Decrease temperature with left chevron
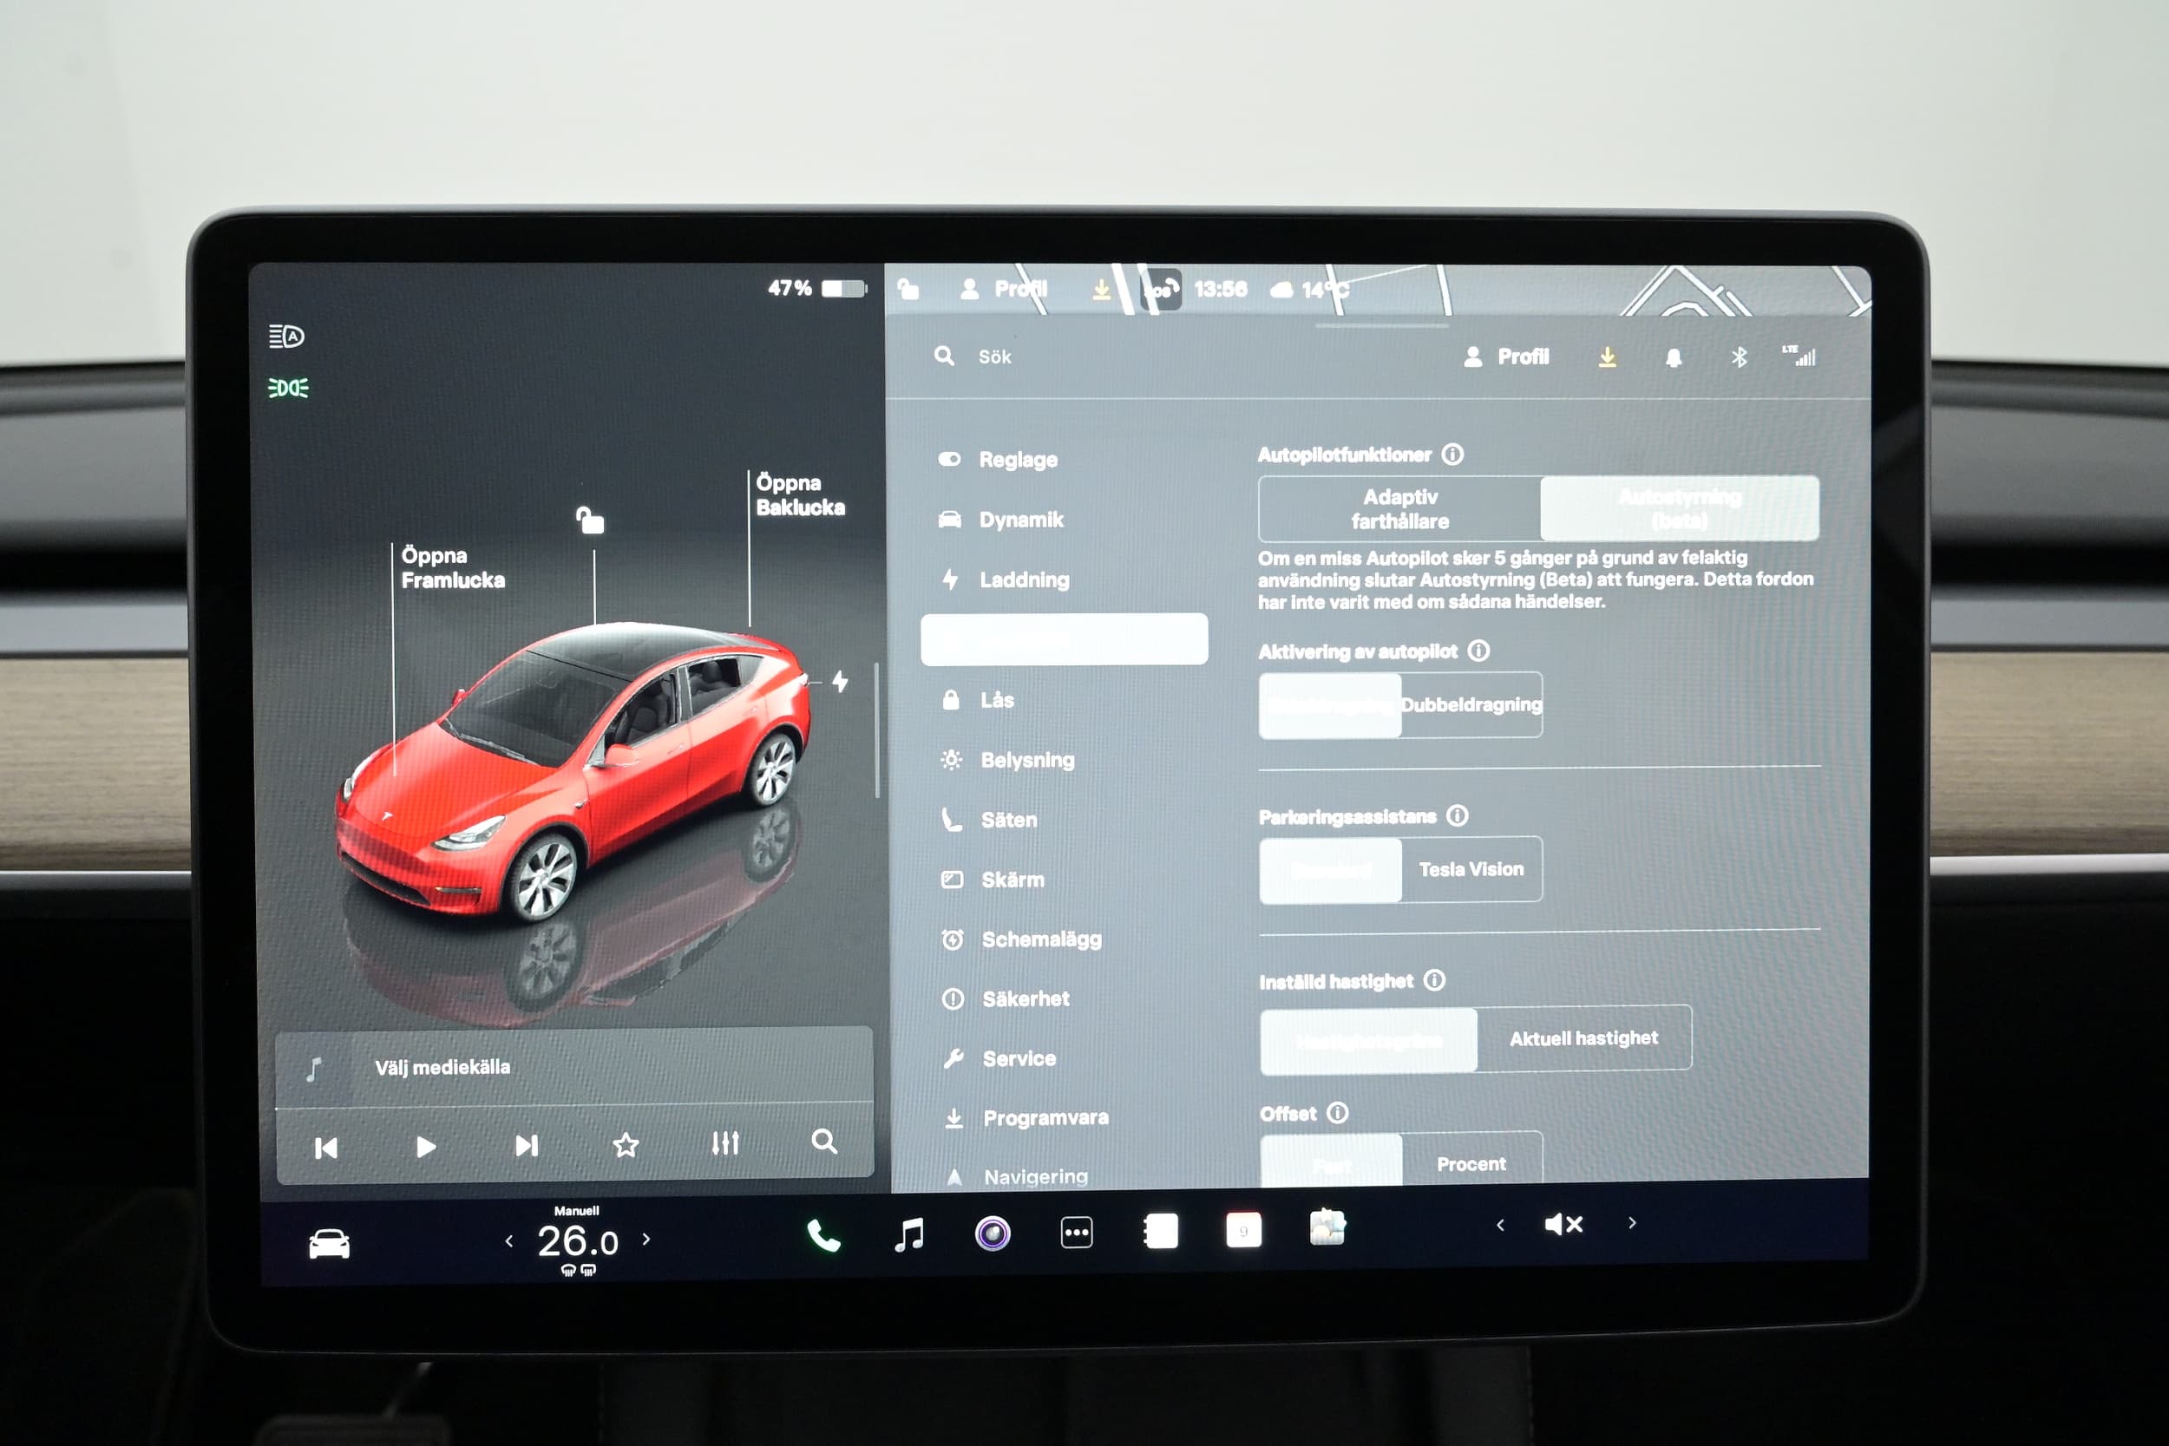2169x1446 pixels. point(509,1241)
